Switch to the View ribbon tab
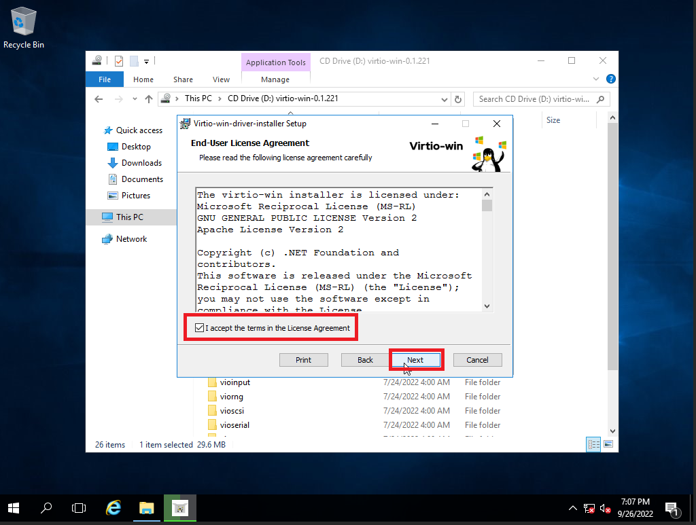The width and height of the screenshot is (696, 525). click(x=221, y=79)
